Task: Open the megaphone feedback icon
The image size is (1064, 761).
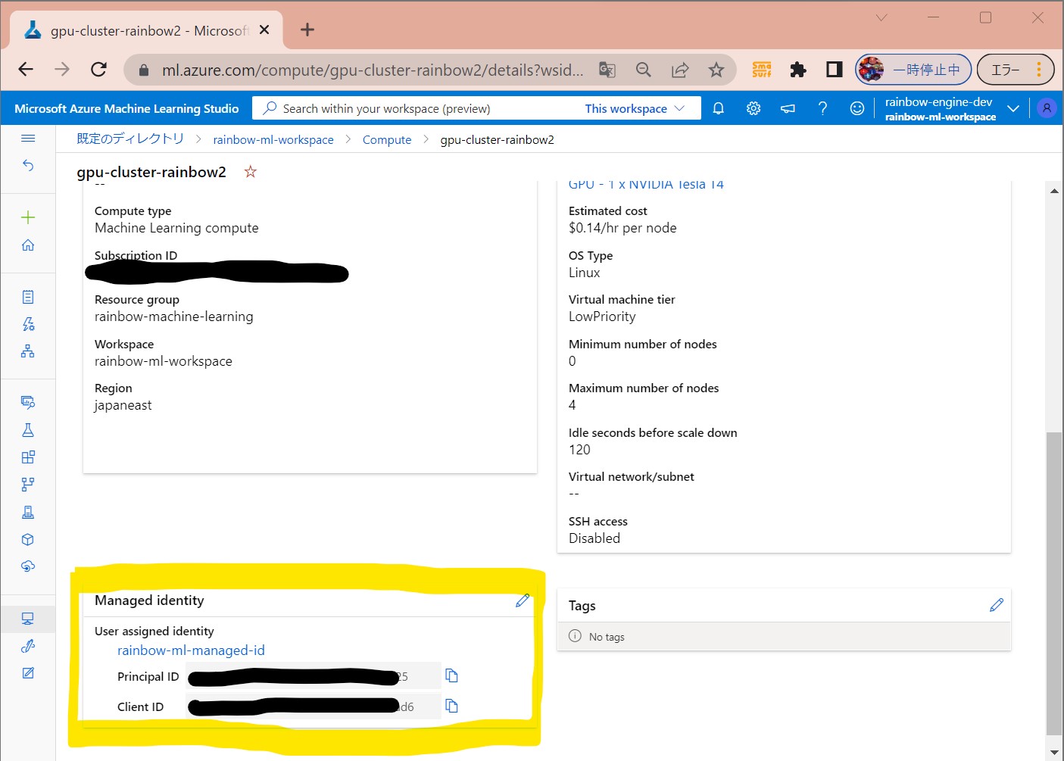Action: click(788, 108)
